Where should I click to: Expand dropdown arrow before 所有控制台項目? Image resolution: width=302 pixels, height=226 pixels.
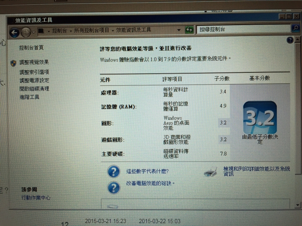click(x=71, y=31)
